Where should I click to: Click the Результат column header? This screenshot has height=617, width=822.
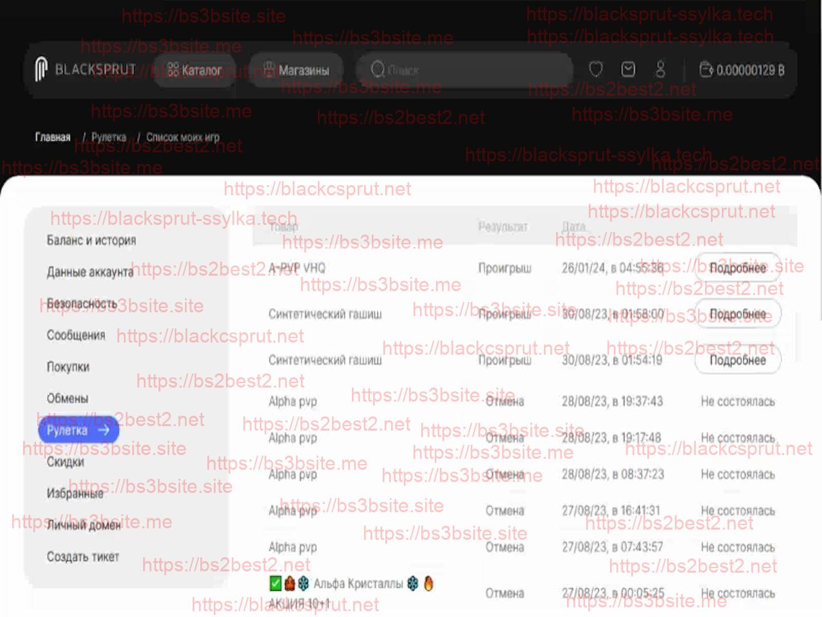click(503, 226)
